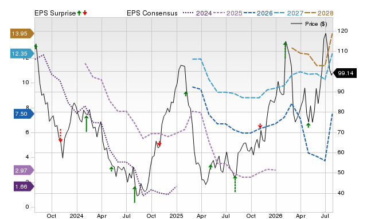Click the green dashed surprise arrow just after 2026

click(x=285, y=50)
